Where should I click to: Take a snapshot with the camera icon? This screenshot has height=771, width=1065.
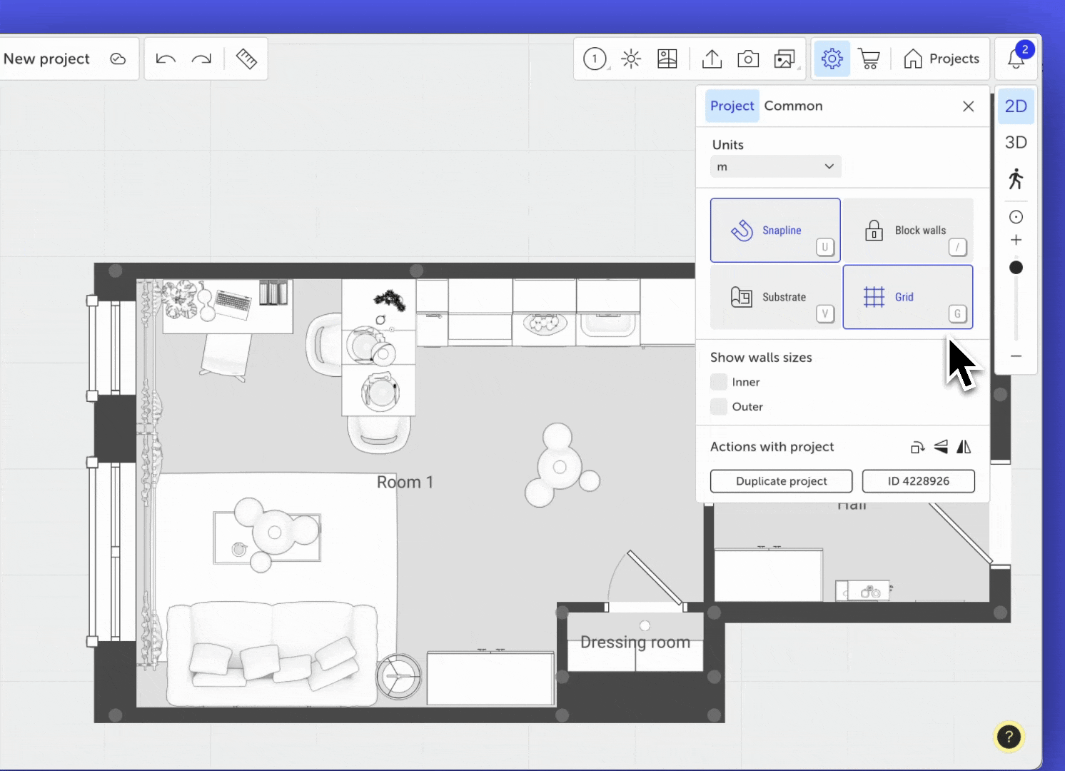coord(748,59)
